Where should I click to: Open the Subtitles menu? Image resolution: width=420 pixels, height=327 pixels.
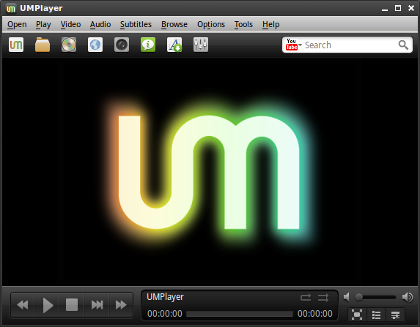pyautogui.click(x=136, y=24)
